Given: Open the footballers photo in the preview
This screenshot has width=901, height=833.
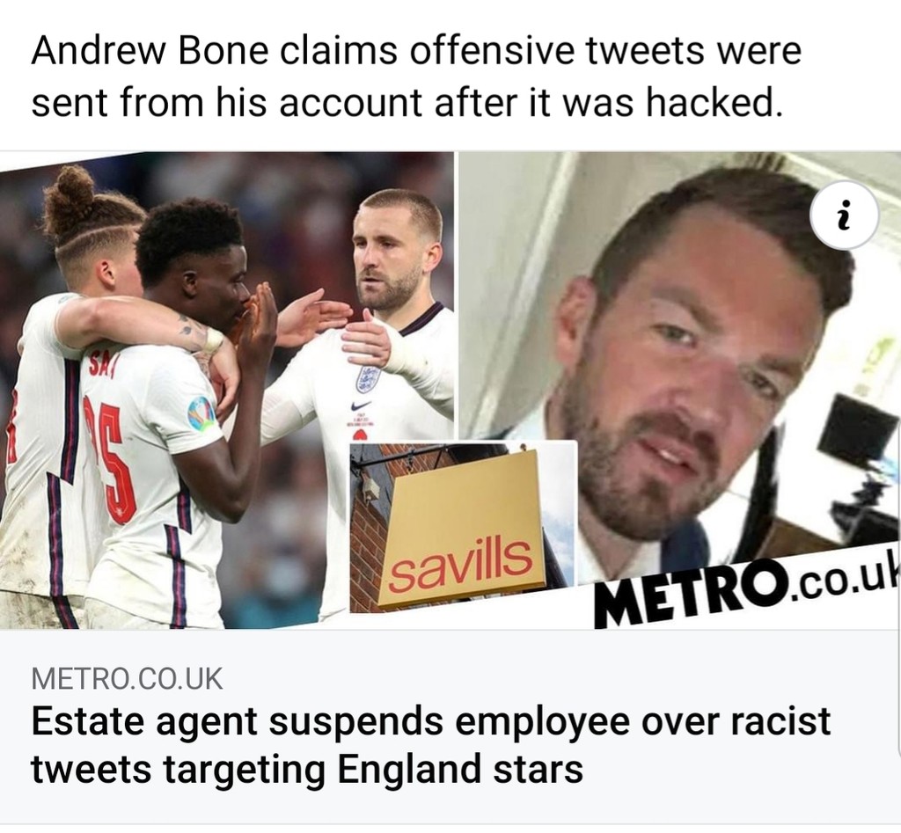Looking at the screenshot, I should [x=227, y=390].
